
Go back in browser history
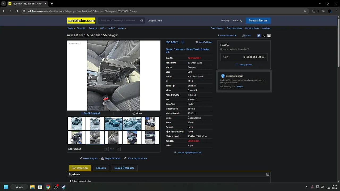click(4, 11)
